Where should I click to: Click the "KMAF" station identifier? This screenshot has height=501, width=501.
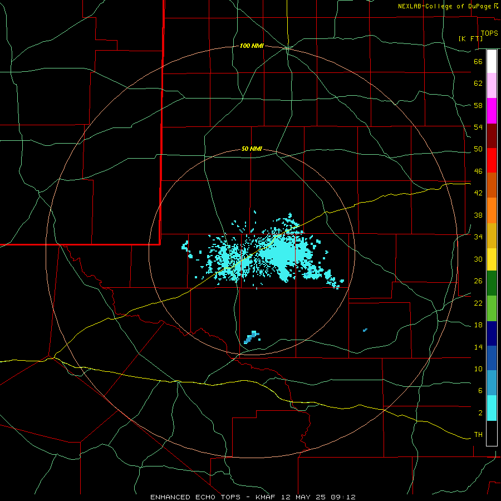[x=266, y=497]
